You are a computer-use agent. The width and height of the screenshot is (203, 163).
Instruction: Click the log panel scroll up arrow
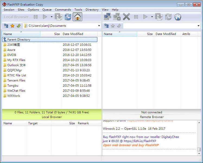click(199, 123)
